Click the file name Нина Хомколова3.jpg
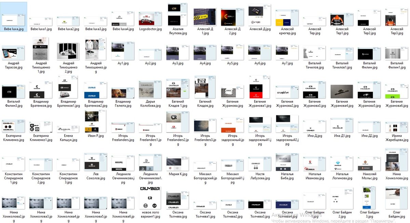 pos(41,216)
